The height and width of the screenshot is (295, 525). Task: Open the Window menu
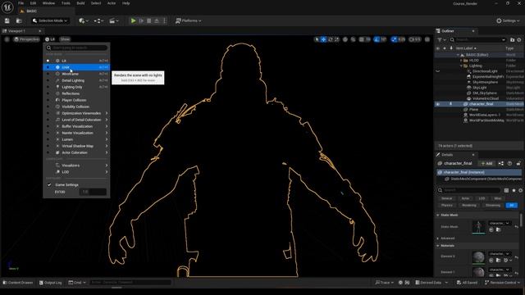(x=48, y=3)
